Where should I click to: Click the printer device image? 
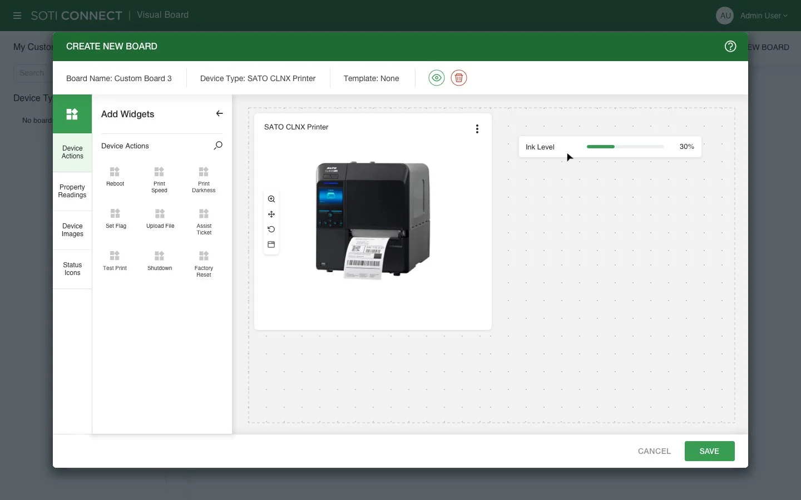(x=373, y=221)
